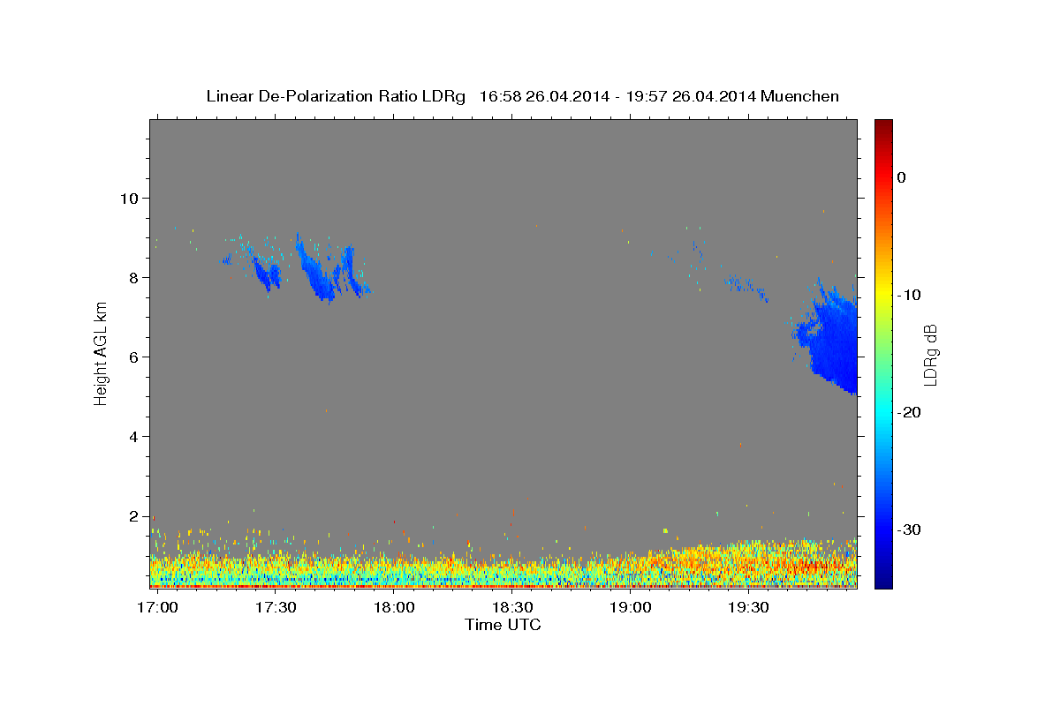Click the start time '16:58 26.04.2014' in title
This screenshot has height=706, width=1060.
pyautogui.click(x=544, y=96)
